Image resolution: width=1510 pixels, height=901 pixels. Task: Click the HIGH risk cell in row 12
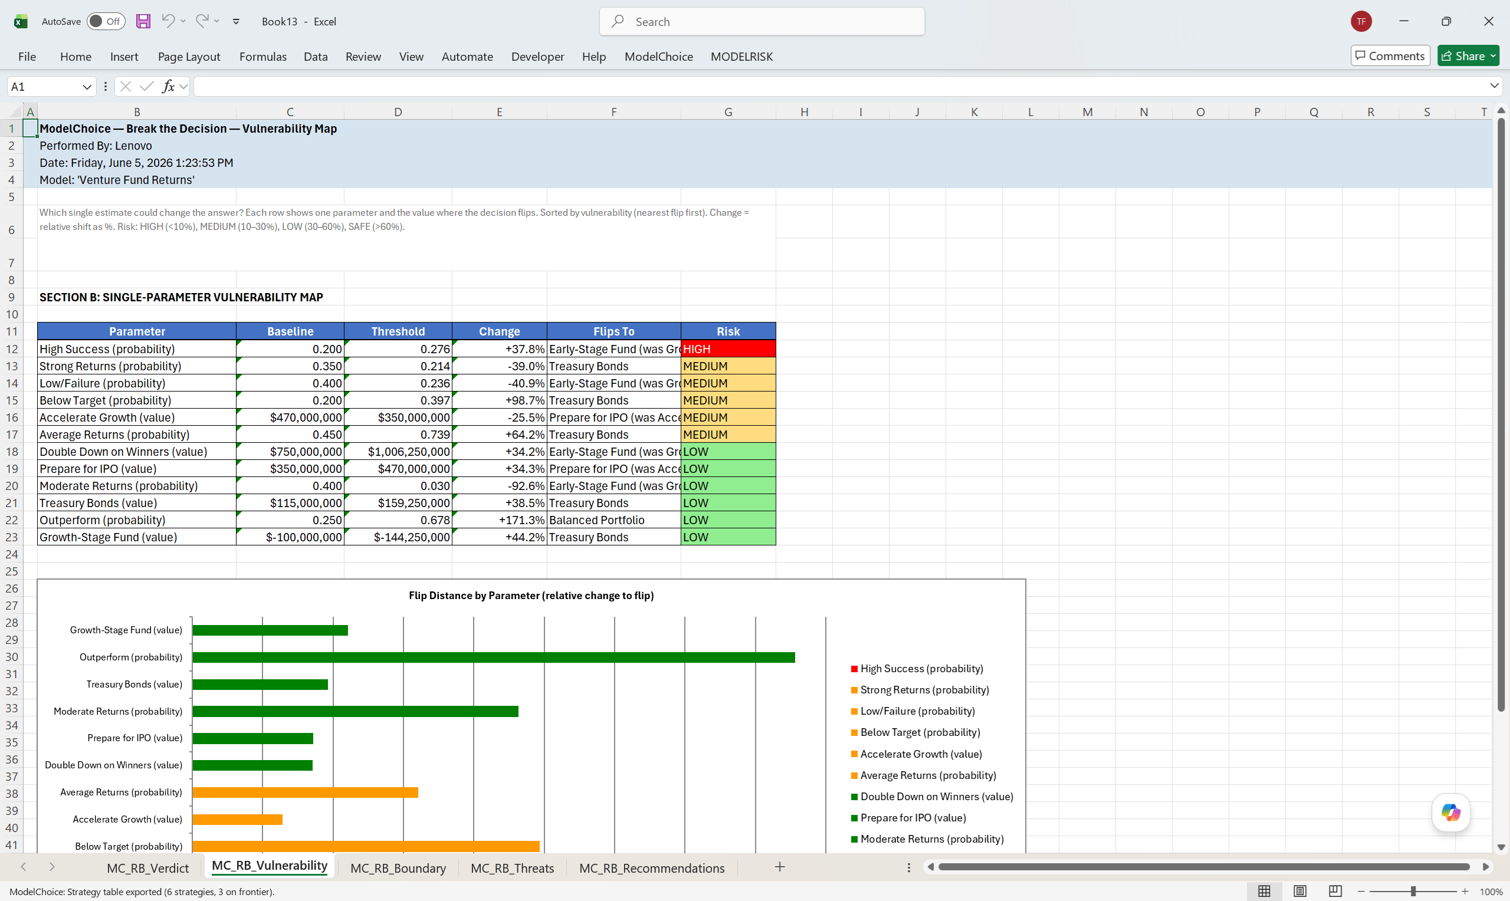pyautogui.click(x=728, y=349)
